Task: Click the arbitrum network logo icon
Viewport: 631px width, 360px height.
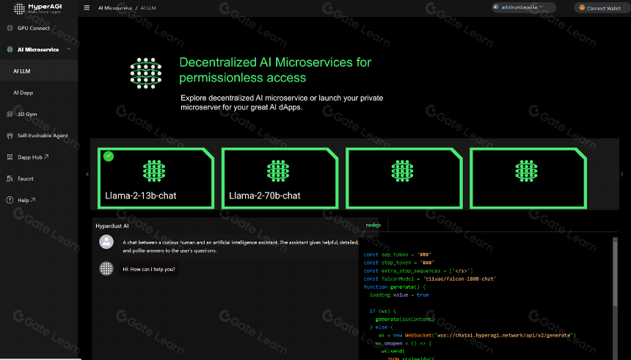Action: pyautogui.click(x=496, y=7)
